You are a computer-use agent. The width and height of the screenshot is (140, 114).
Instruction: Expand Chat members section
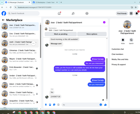coord(117,54)
